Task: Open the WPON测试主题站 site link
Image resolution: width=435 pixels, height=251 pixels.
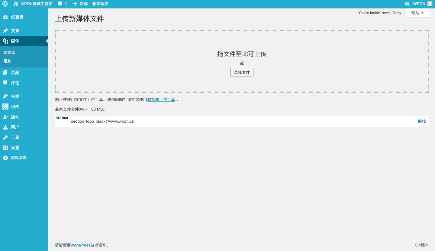Action: coord(37,4)
